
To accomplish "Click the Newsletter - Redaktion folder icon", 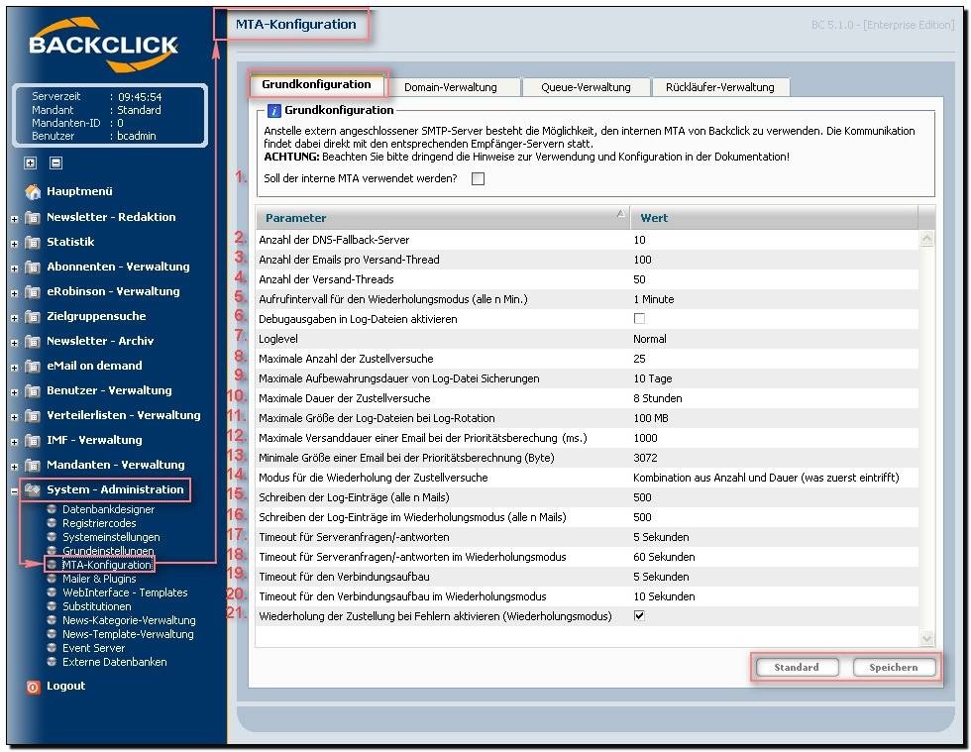I will [32, 217].
